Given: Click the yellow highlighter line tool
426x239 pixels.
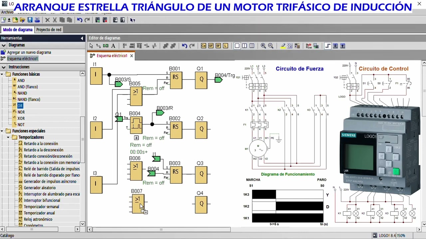Looking at the screenshot, I should tap(283, 46).
